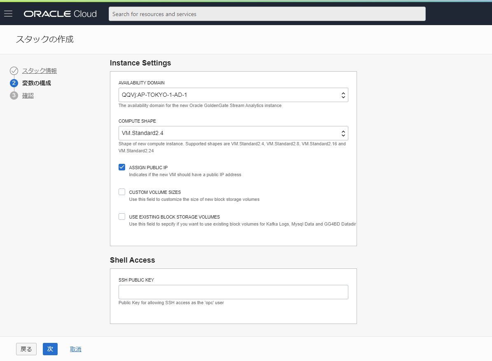Open the AVAILABILITY DOMAIN dropdown

233,95
